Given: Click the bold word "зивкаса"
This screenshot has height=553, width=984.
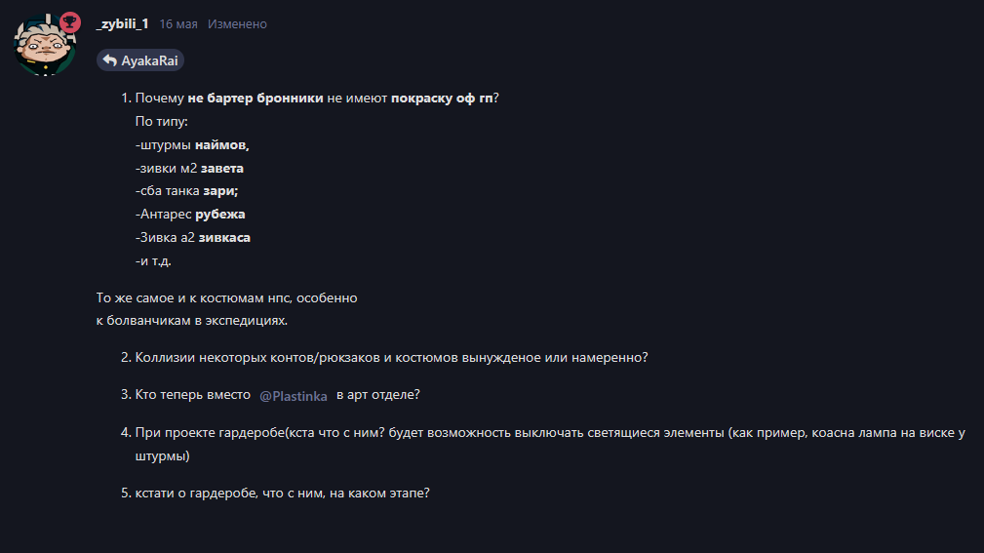Looking at the screenshot, I should (x=224, y=238).
